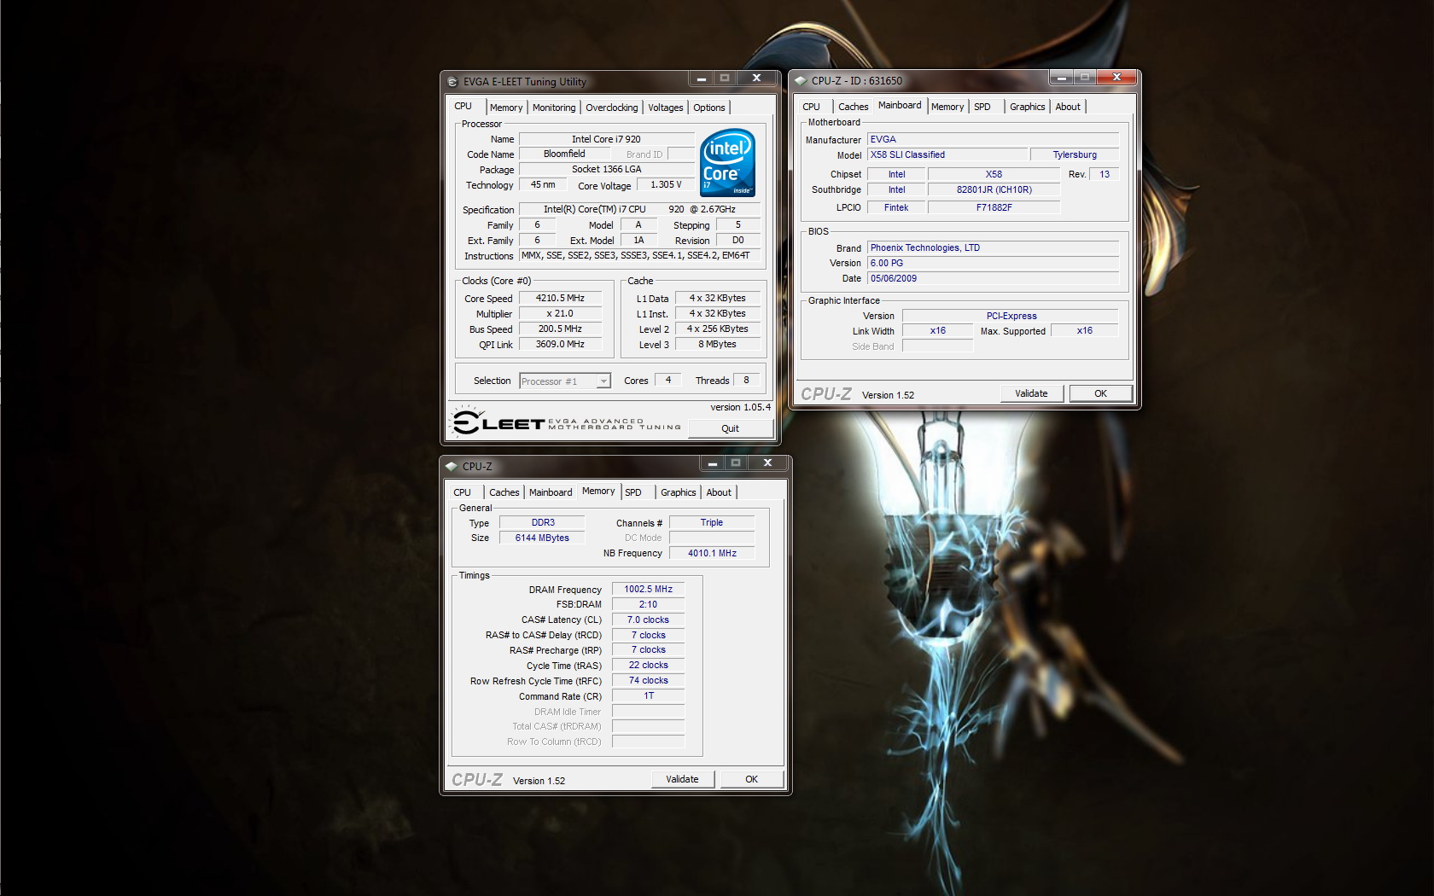This screenshot has width=1434, height=896.
Task: Close the CPU-Z ID 631650 window
Action: [x=1116, y=78]
